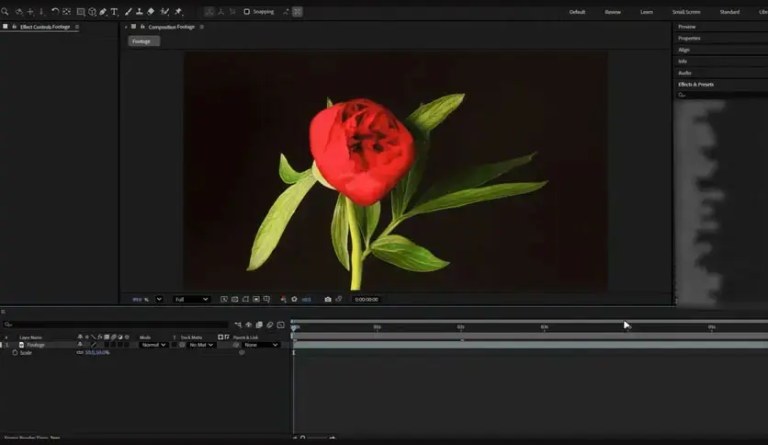The image size is (768, 445).
Task: Open the Normal blending mode dropdown
Action: 153,345
